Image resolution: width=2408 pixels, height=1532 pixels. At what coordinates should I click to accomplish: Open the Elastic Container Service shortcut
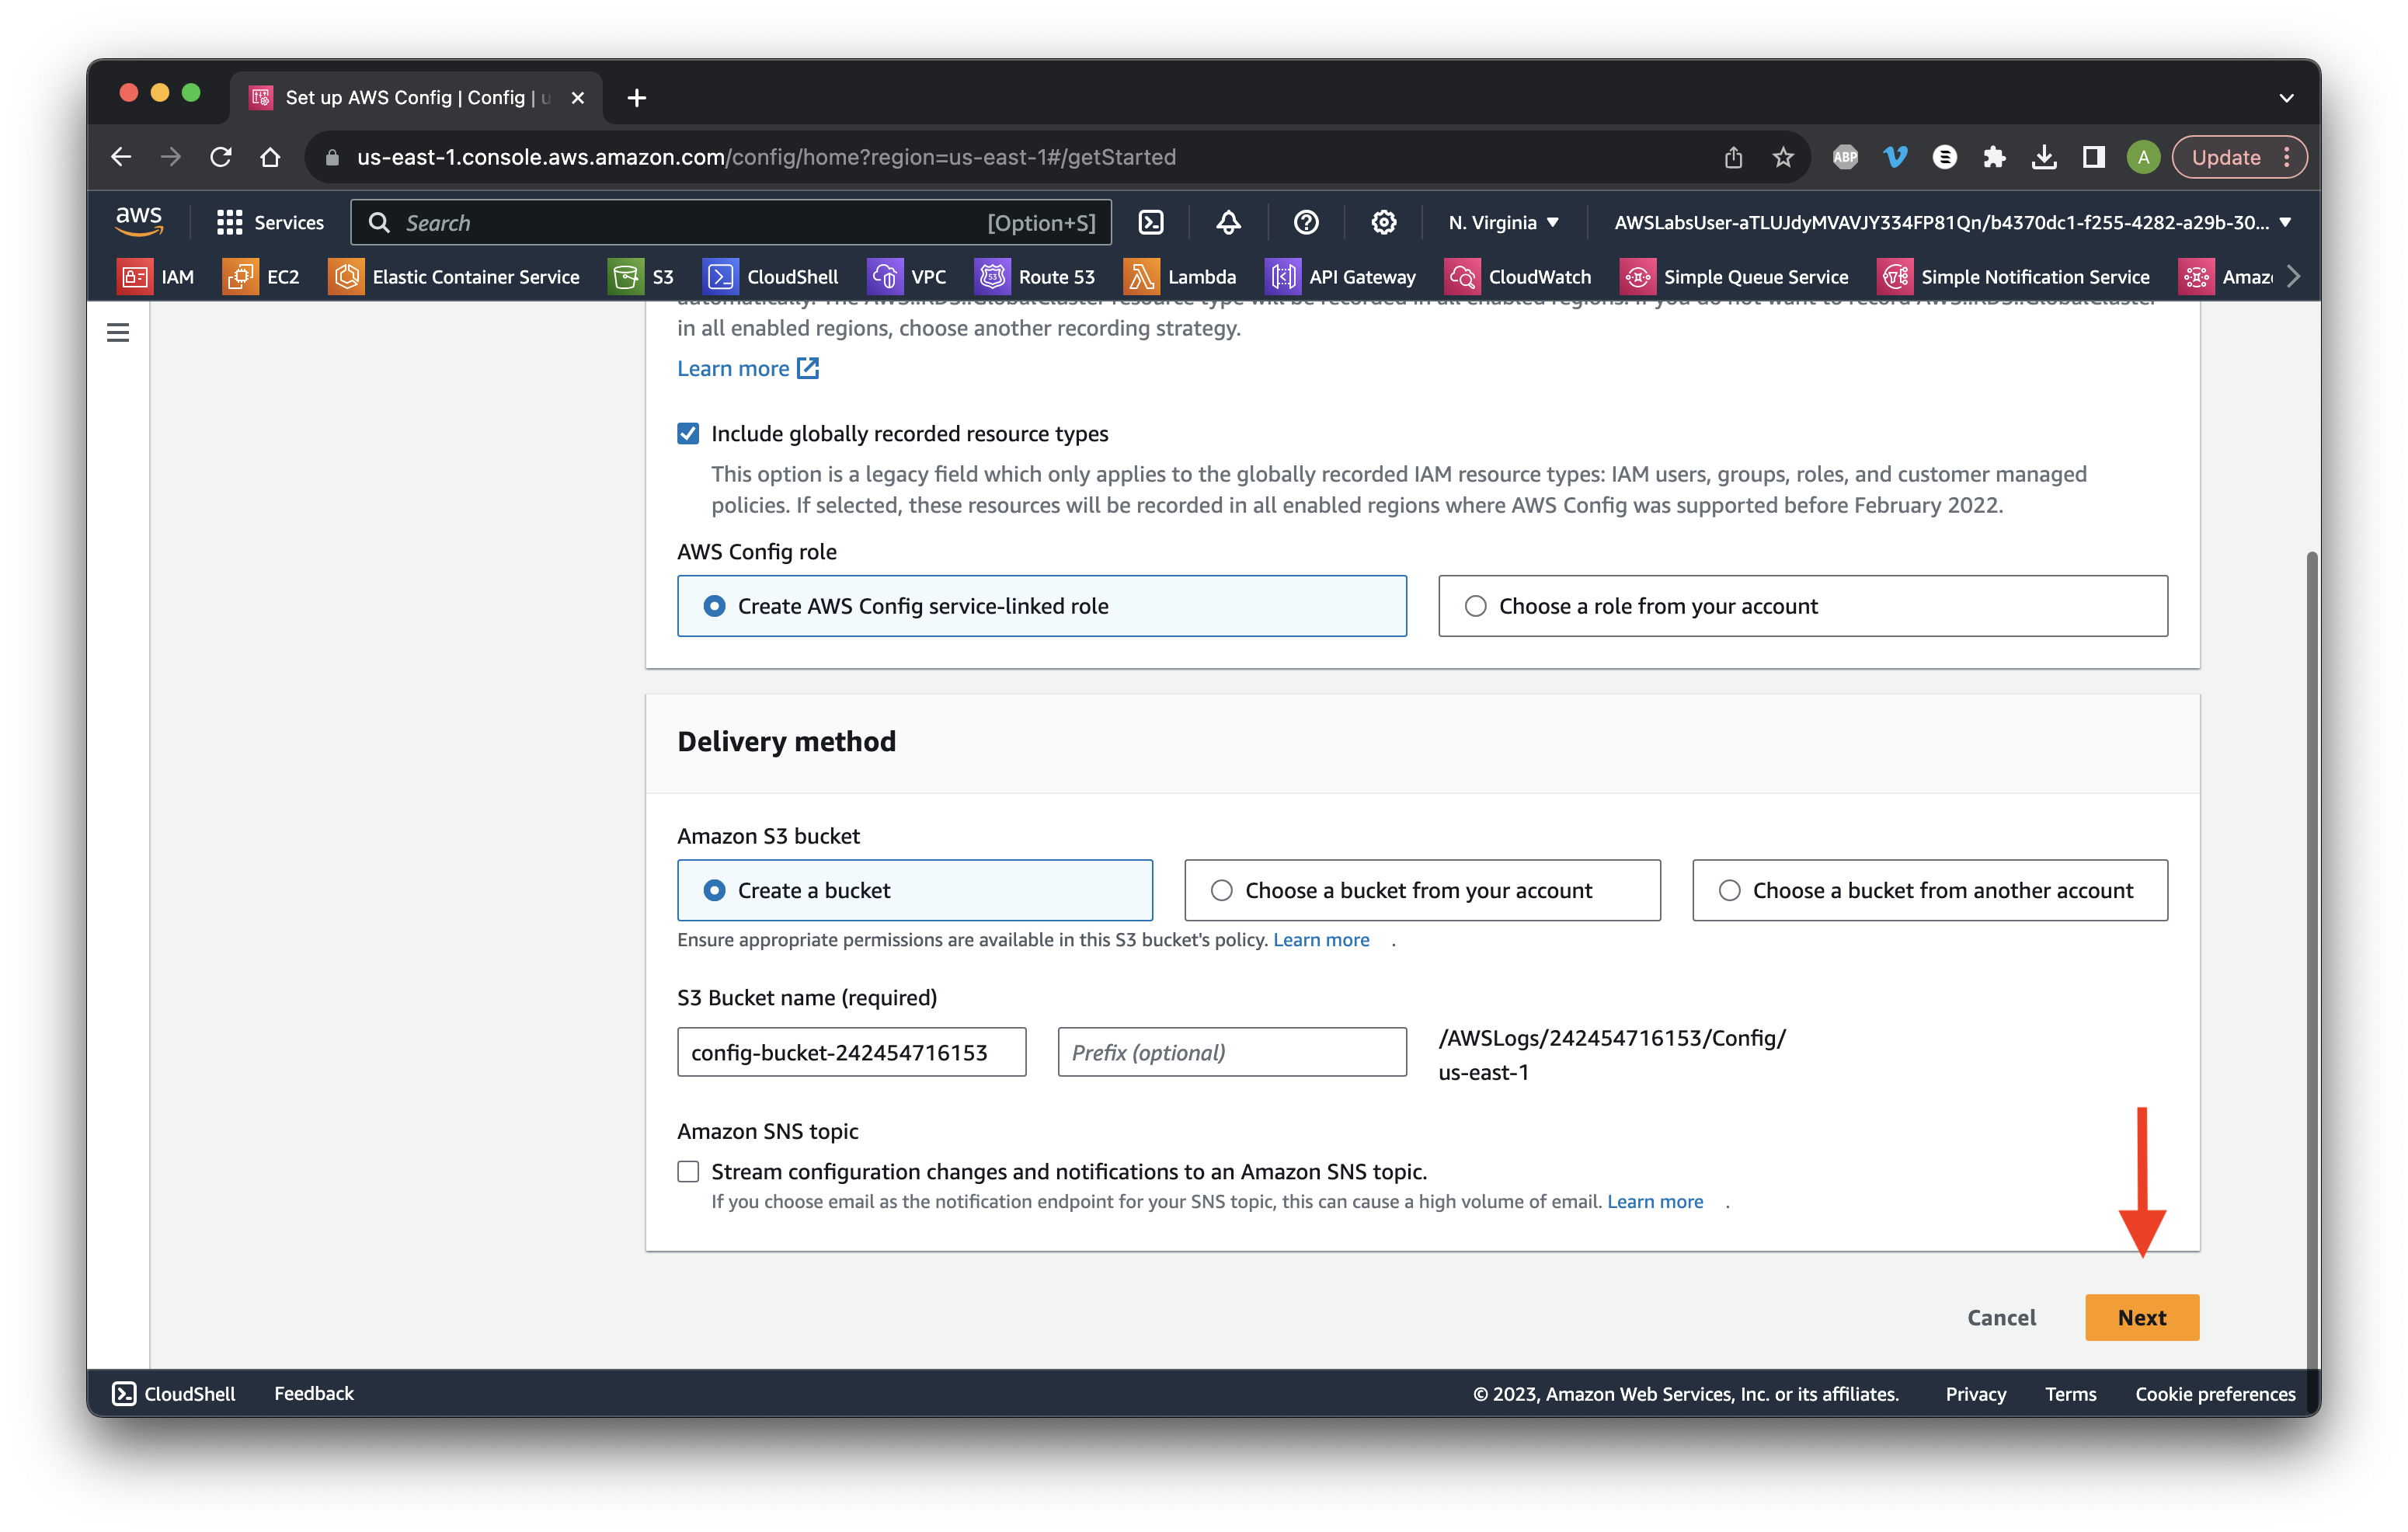[x=455, y=277]
